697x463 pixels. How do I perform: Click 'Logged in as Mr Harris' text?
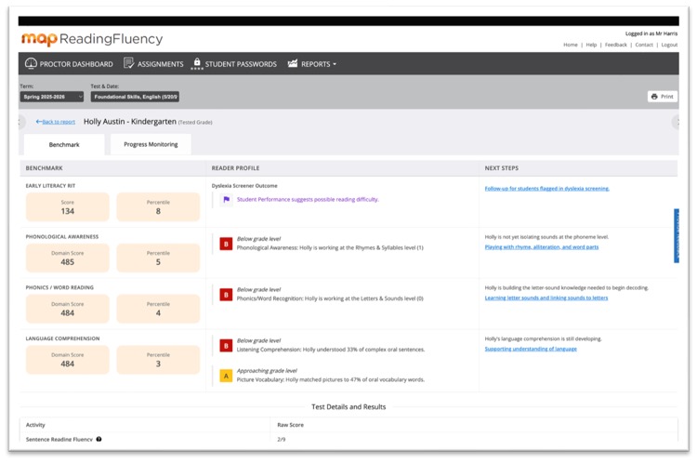tap(651, 33)
